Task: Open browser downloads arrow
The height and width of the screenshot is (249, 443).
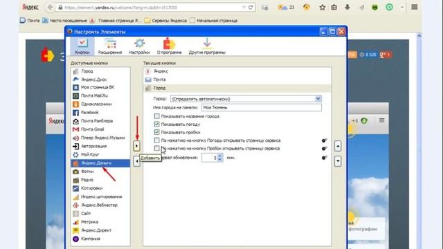Action: click(x=347, y=8)
